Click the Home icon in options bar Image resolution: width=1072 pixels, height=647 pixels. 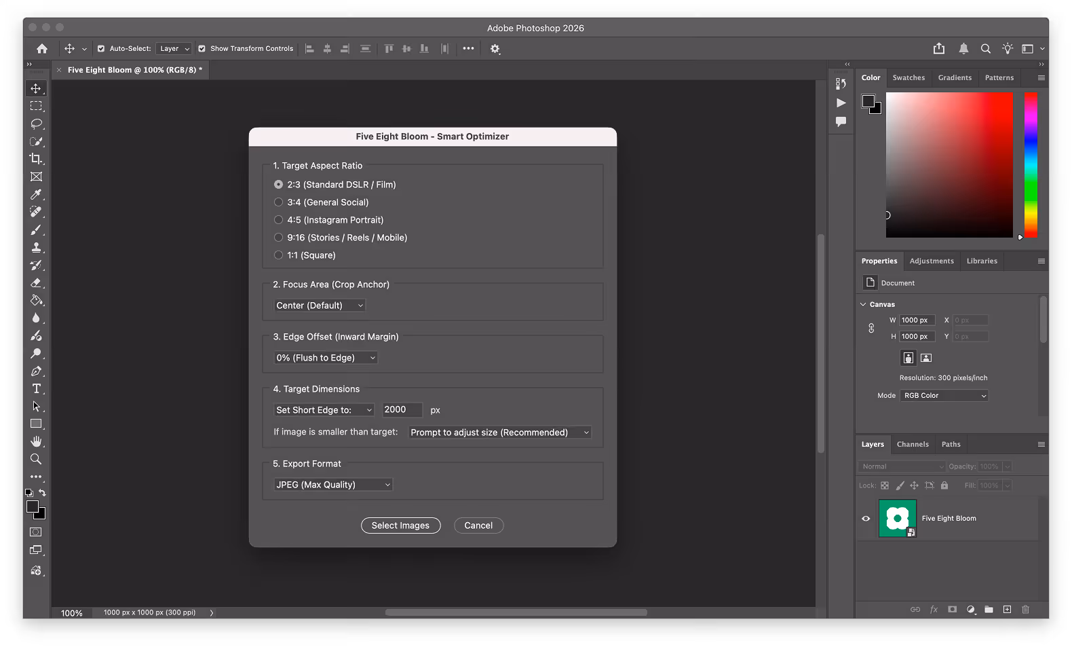[42, 49]
